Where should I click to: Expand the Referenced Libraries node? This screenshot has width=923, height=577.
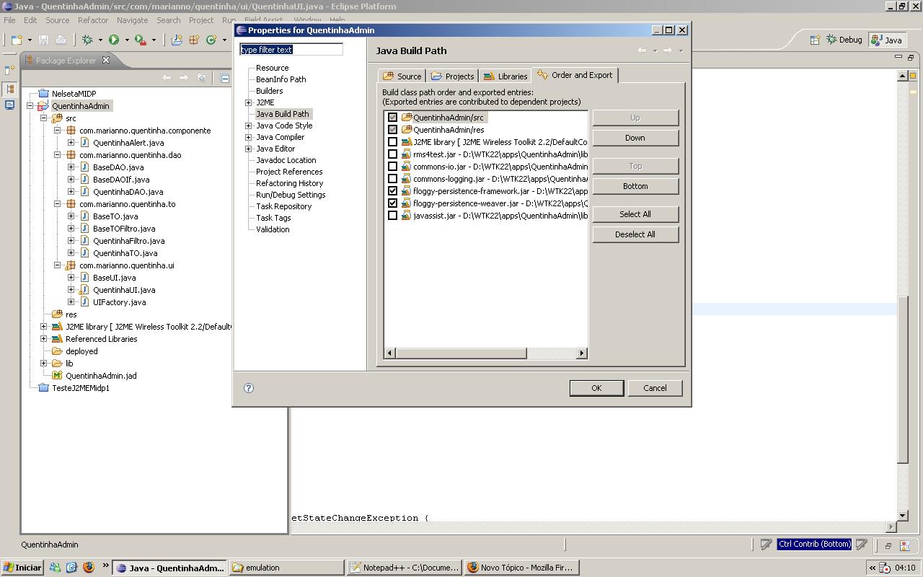(x=44, y=339)
